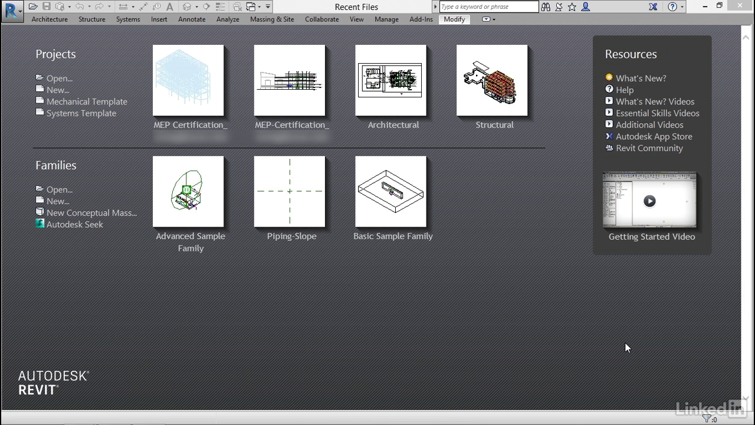Screen dimensions: 755x425
Task: Switch to the Manage ribbon tab
Action: (387, 19)
